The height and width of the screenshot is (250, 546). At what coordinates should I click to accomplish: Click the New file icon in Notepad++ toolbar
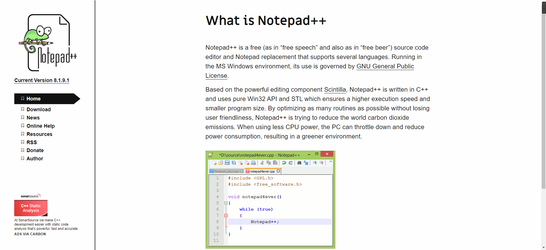point(214,163)
